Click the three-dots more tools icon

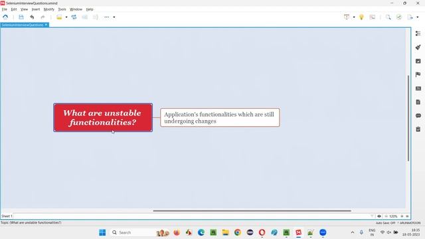tap(106, 17)
